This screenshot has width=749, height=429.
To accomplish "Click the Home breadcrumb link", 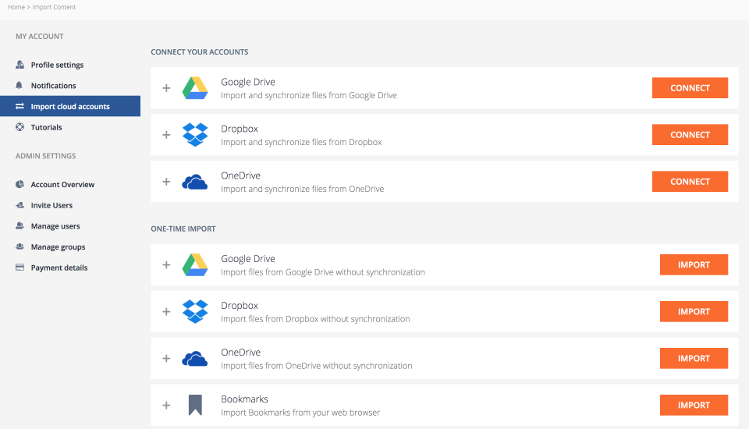I will (x=16, y=7).
